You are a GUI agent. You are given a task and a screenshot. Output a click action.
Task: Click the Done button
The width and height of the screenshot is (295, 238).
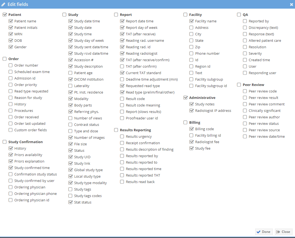click(x=264, y=232)
